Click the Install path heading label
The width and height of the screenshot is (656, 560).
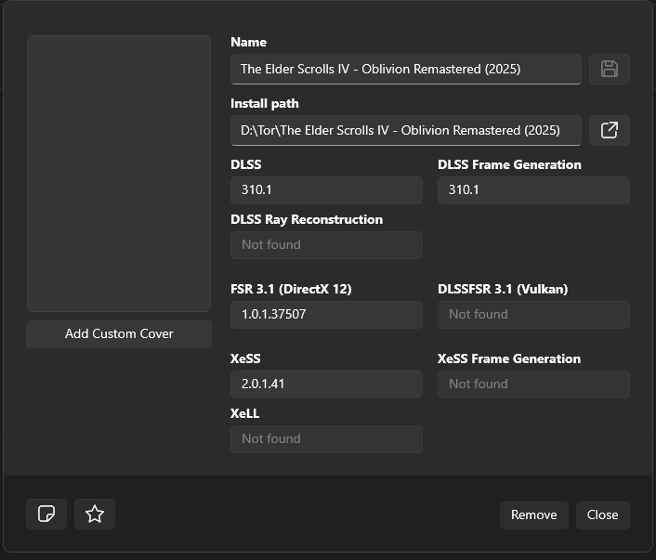coord(265,103)
